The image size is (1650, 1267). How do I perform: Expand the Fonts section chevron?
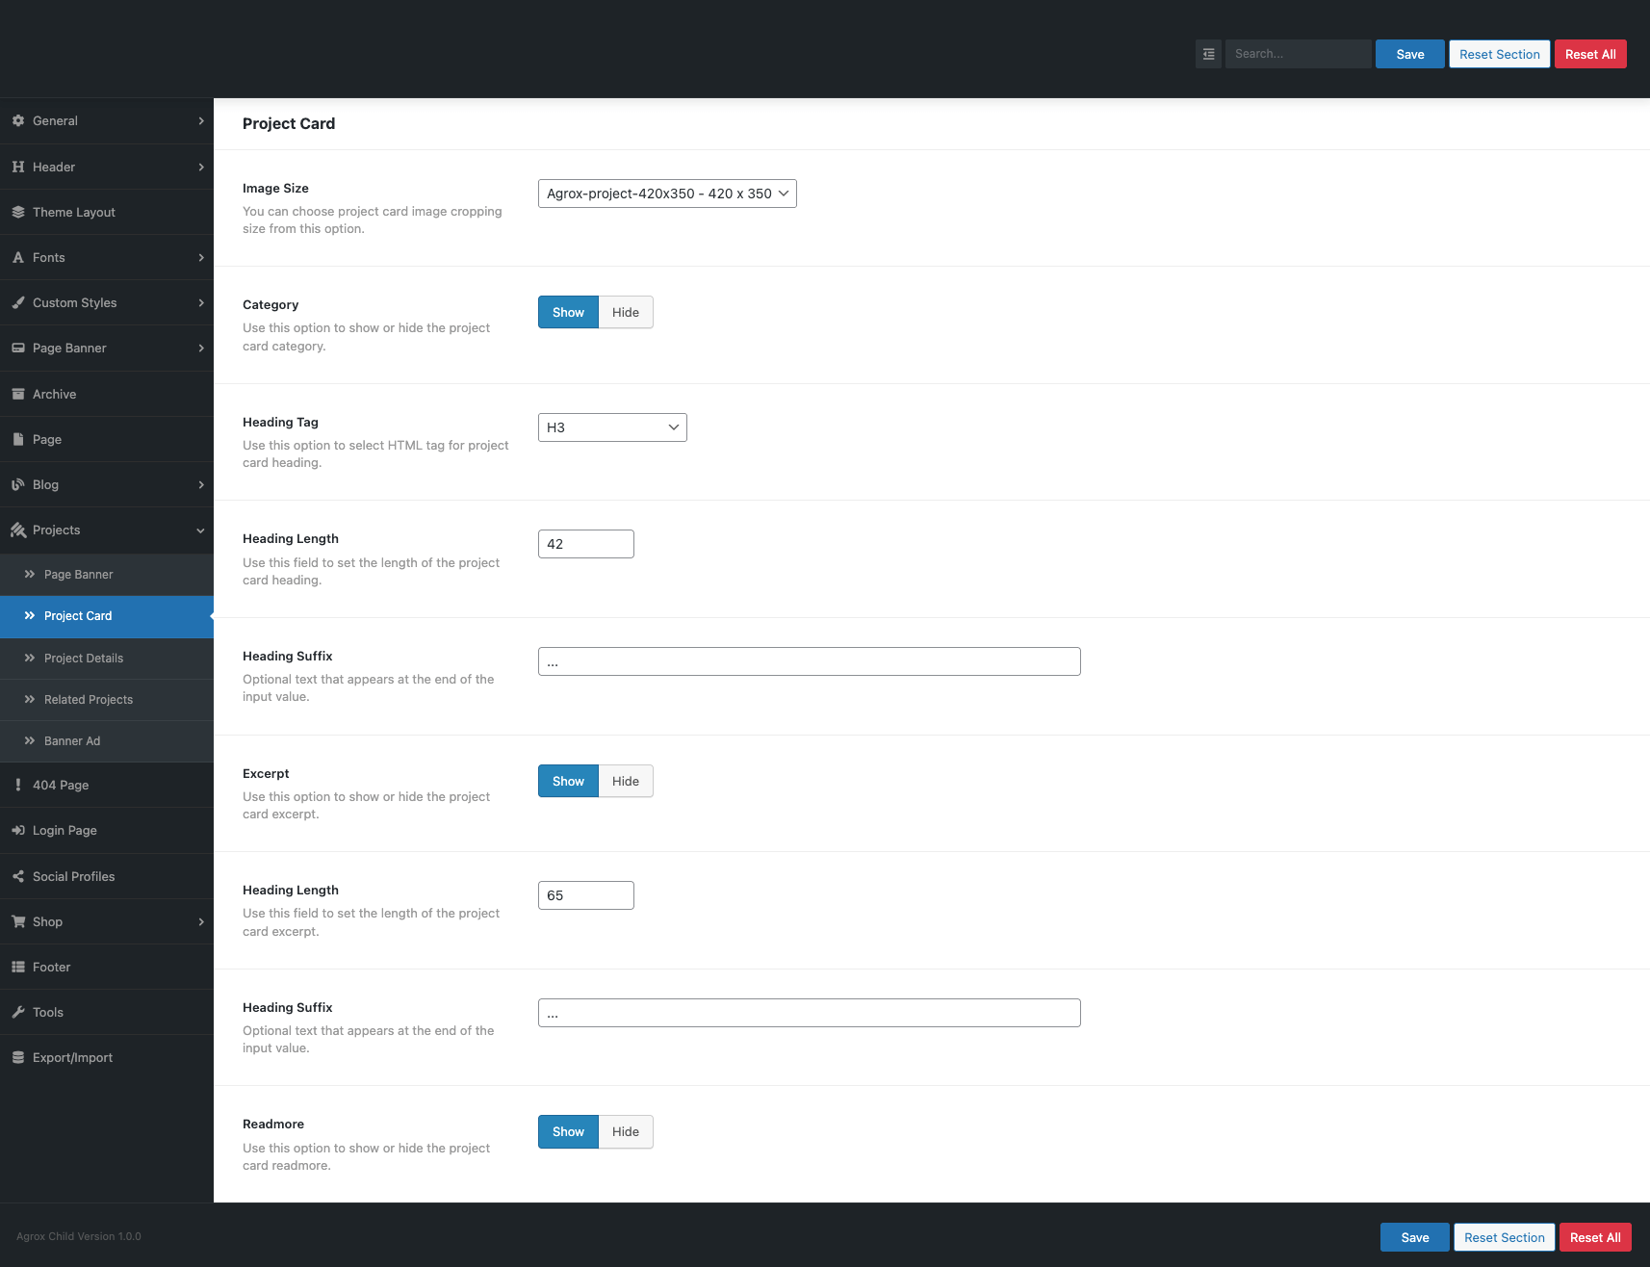pyautogui.click(x=201, y=257)
